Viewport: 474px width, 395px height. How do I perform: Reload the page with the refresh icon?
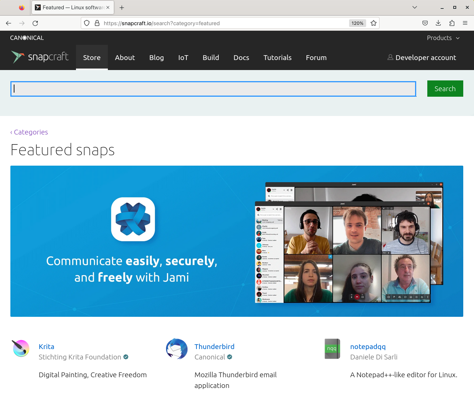(35, 23)
